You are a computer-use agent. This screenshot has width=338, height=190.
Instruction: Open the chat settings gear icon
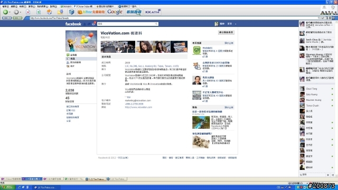point(328,175)
